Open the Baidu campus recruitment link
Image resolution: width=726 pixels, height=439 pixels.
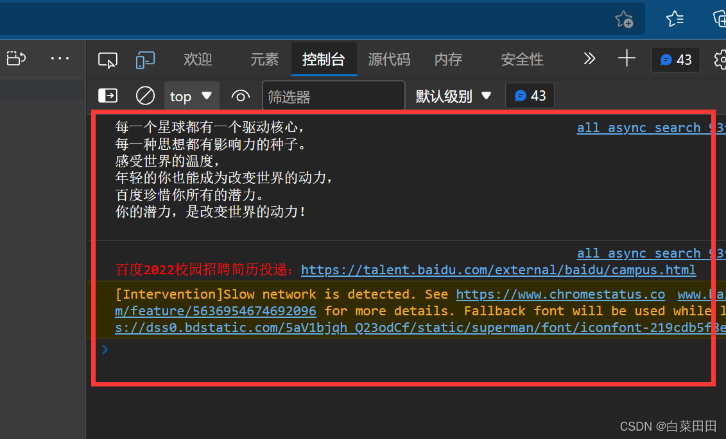click(x=499, y=270)
